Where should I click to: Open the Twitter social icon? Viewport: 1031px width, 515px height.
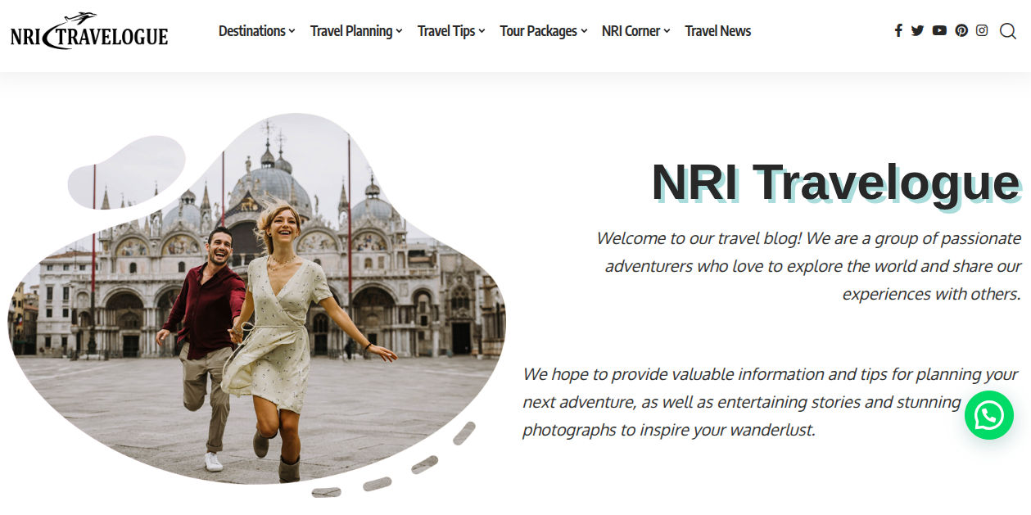[x=917, y=30]
